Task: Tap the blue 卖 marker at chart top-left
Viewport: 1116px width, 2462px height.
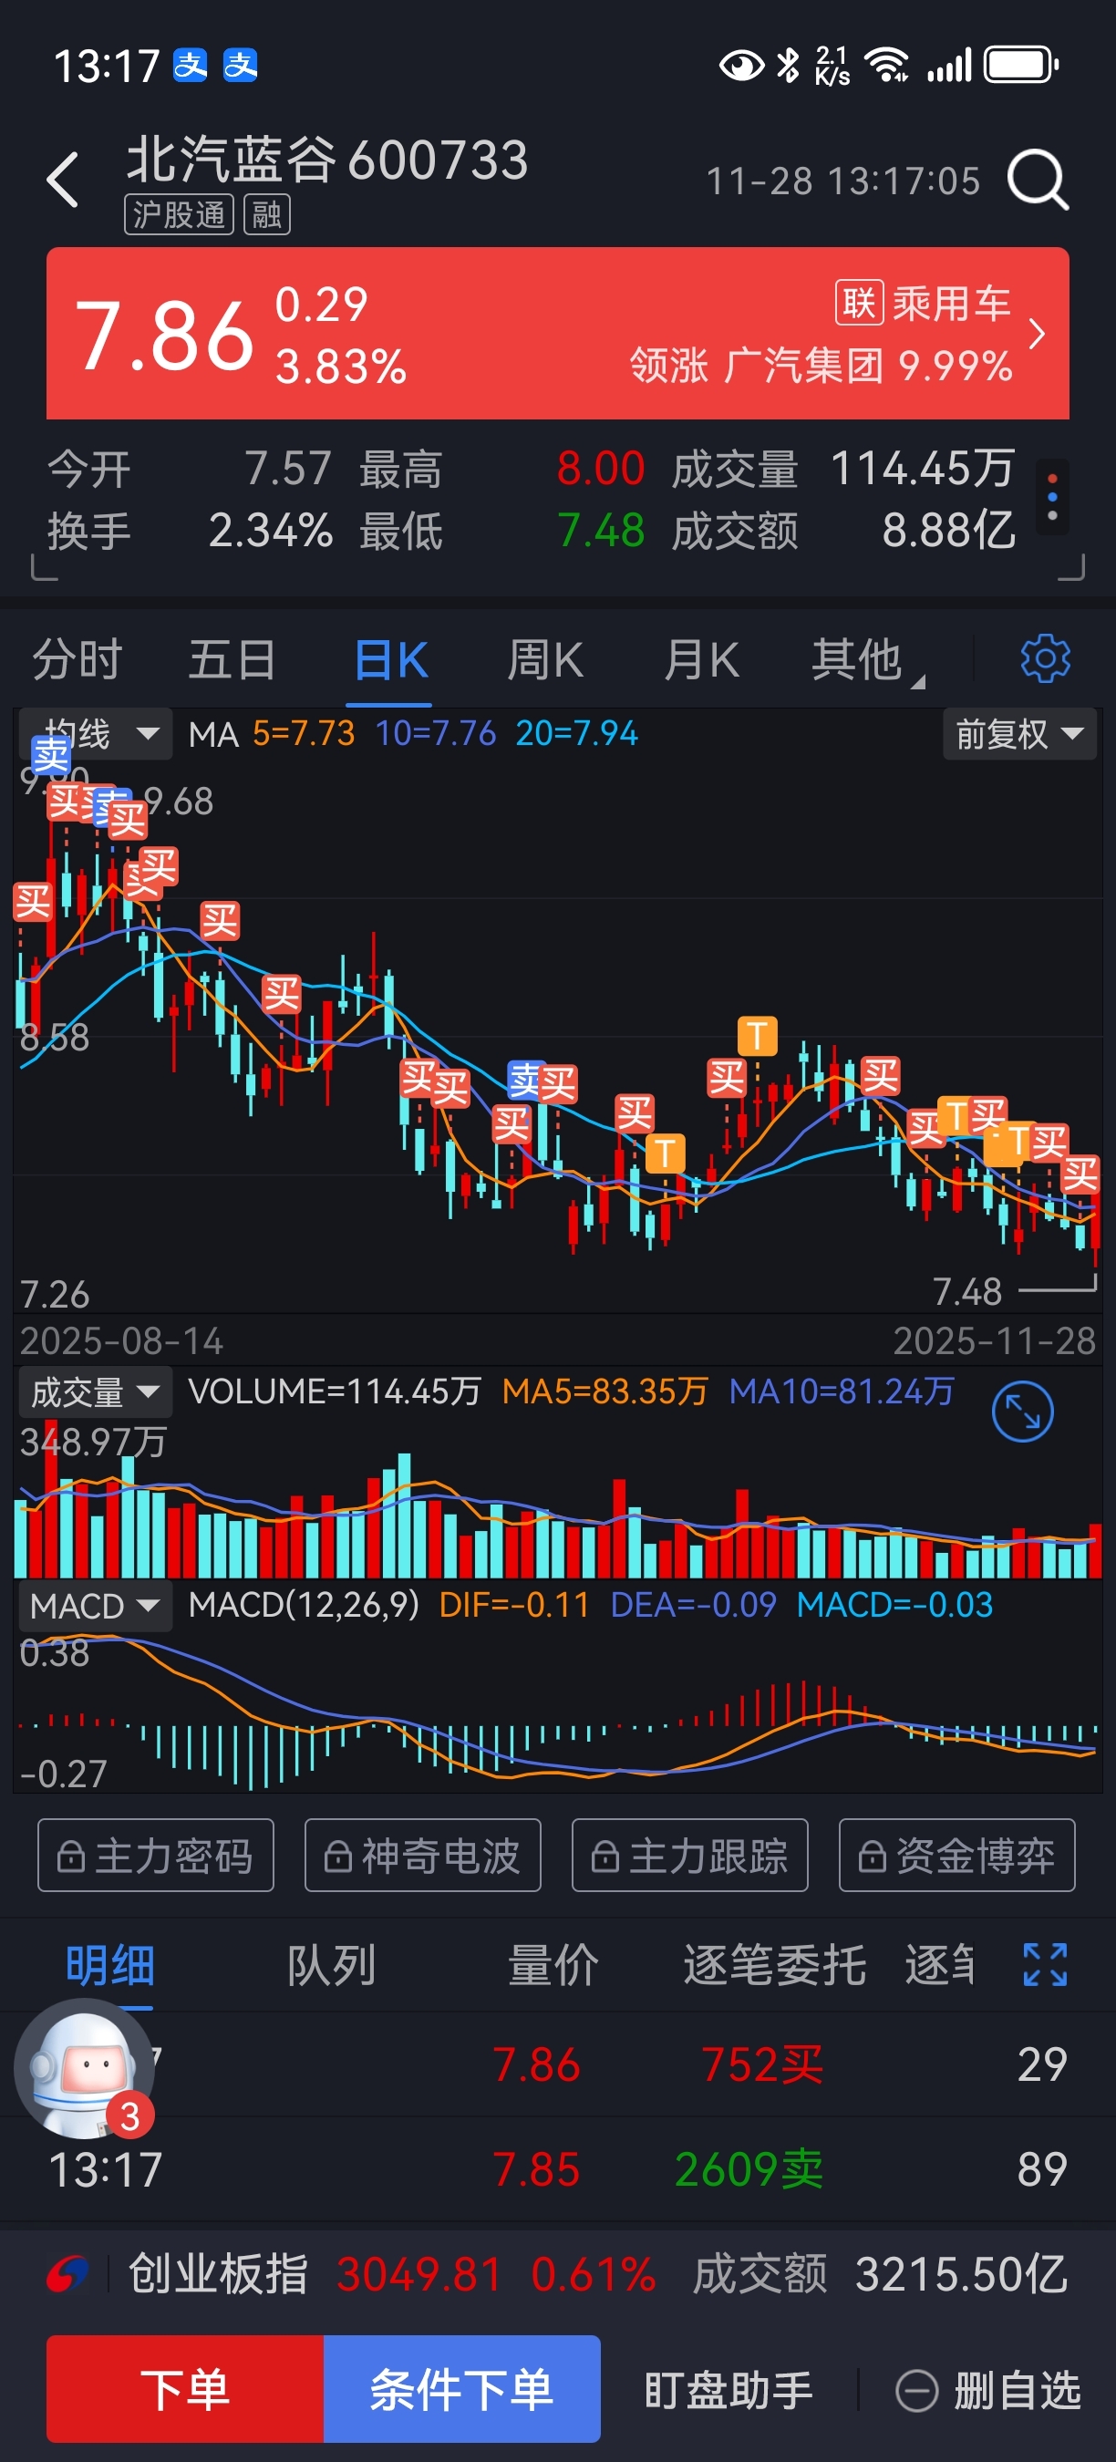Action: pos(51,755)
